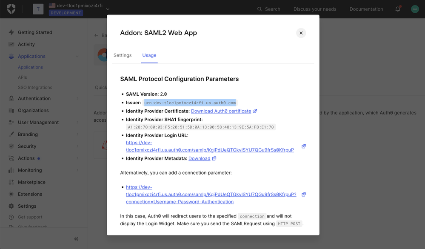Select the Usage tab

[149, 55]
